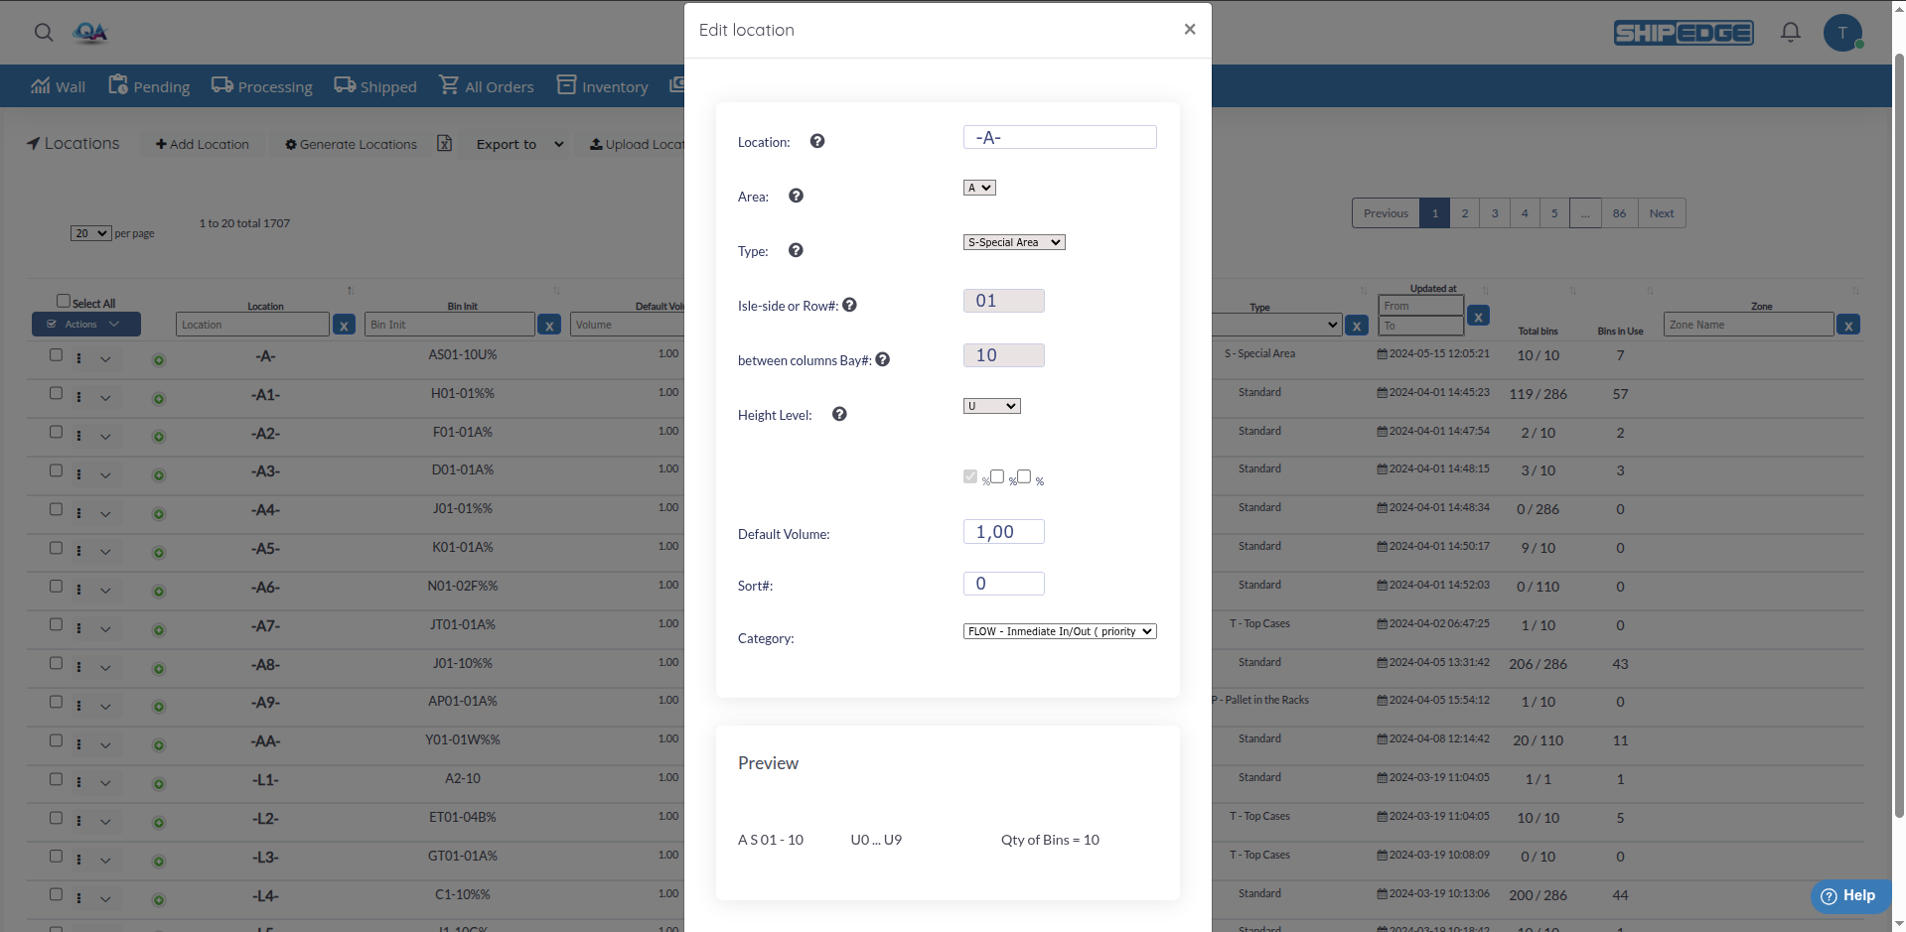Toggle the Select All checkbox
The height and width of the screenshot is (932, 1906).
(x=64, y=301)
